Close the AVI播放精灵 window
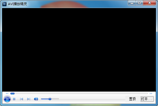158x106 pixels. (x=149, y=3)
